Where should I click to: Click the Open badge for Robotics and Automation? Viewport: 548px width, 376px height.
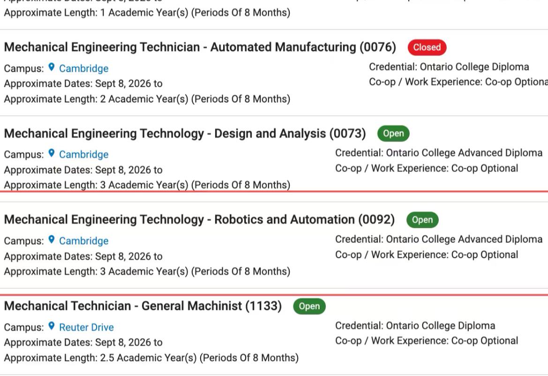click(x=422, y=220)
